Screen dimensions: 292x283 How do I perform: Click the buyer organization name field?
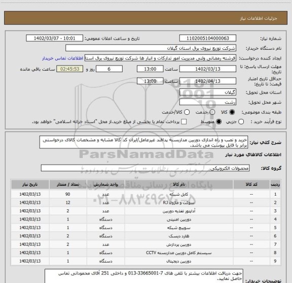pos(151,48)
